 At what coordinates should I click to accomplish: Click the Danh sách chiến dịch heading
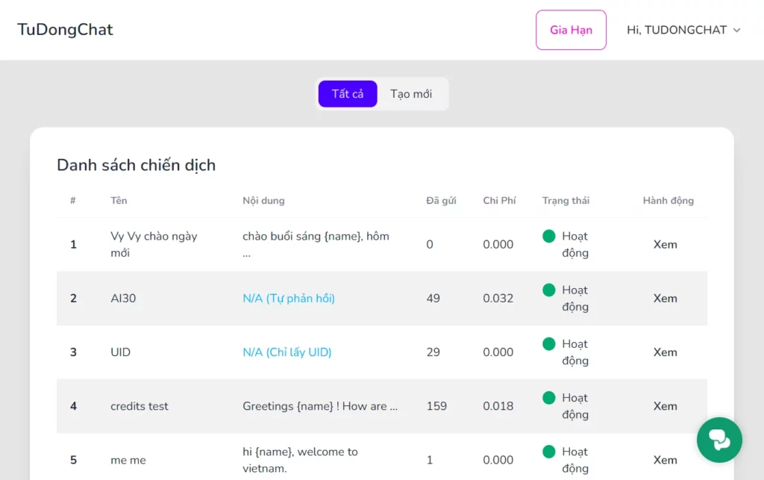click(x=136, y=165)
